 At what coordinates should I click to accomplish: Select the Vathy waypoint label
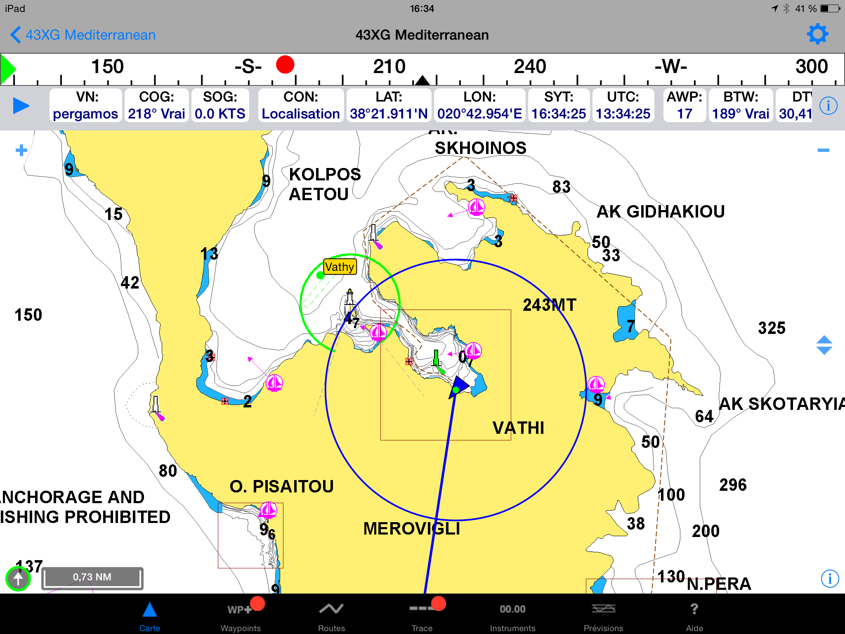click(x=339, y=267)
